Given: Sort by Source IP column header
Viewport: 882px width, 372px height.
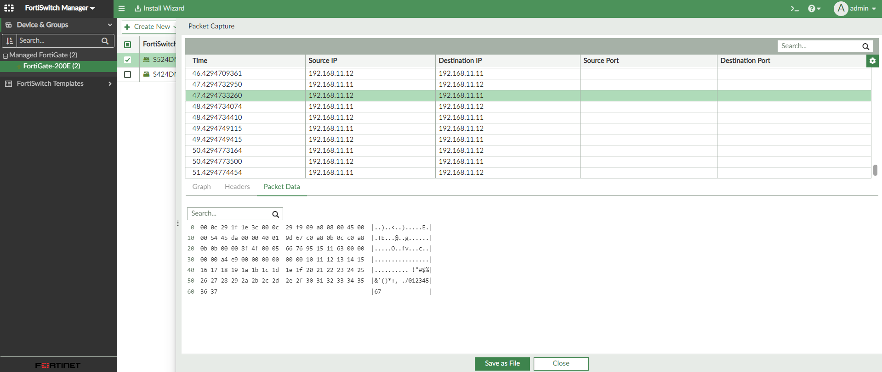Looking at the screenshot, I should click(x=370, y=61).
